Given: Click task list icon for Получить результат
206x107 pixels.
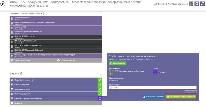Looking at the screenshot, I should [x=12, y=94].
